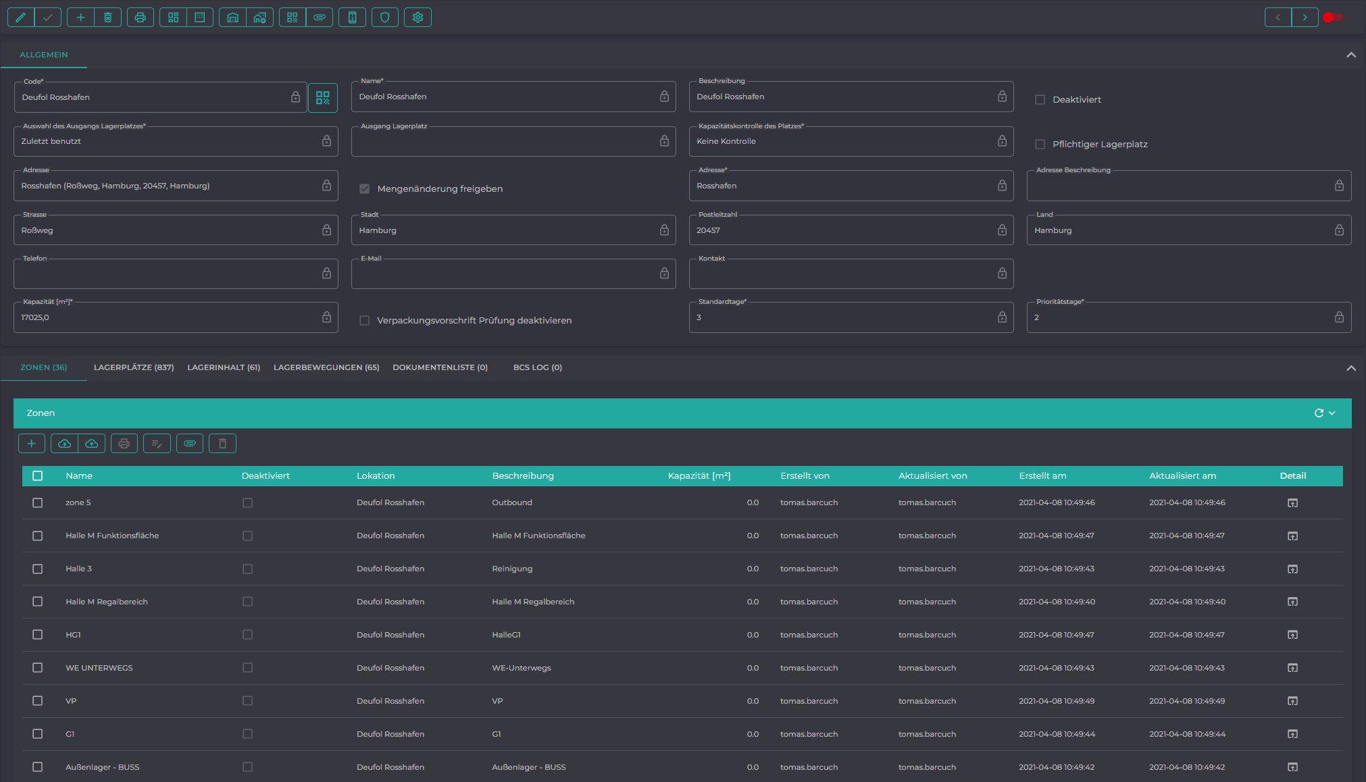
Task: Toggle Verpackungsvorschrift Prüfung deaktivieren checkbox
Action: (365, 321)
